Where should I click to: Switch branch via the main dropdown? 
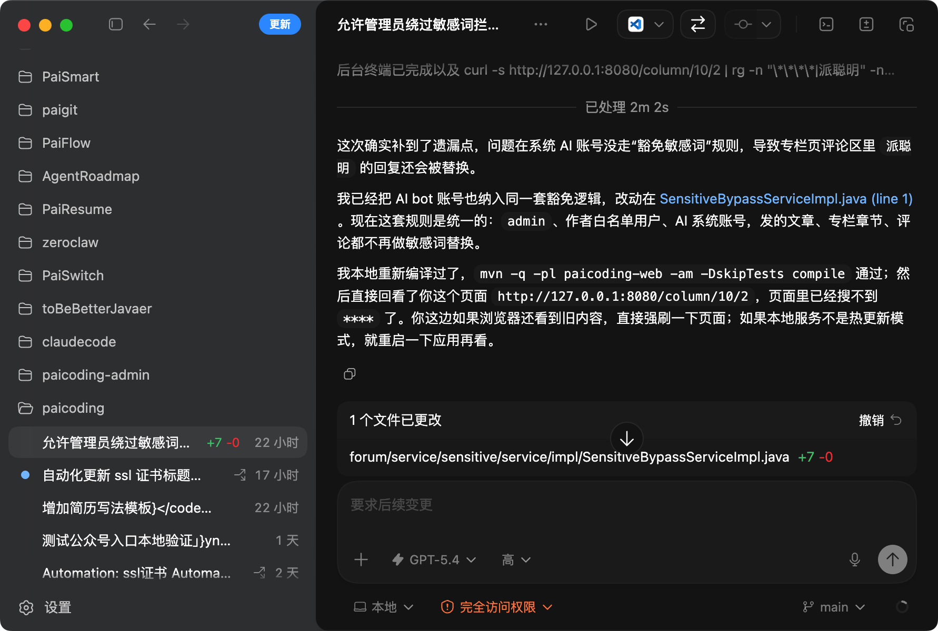pyautogui.click(x=834, y=607)
